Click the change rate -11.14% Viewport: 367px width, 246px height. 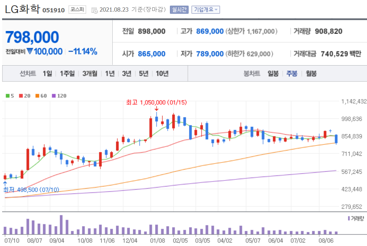coord(83,51)
